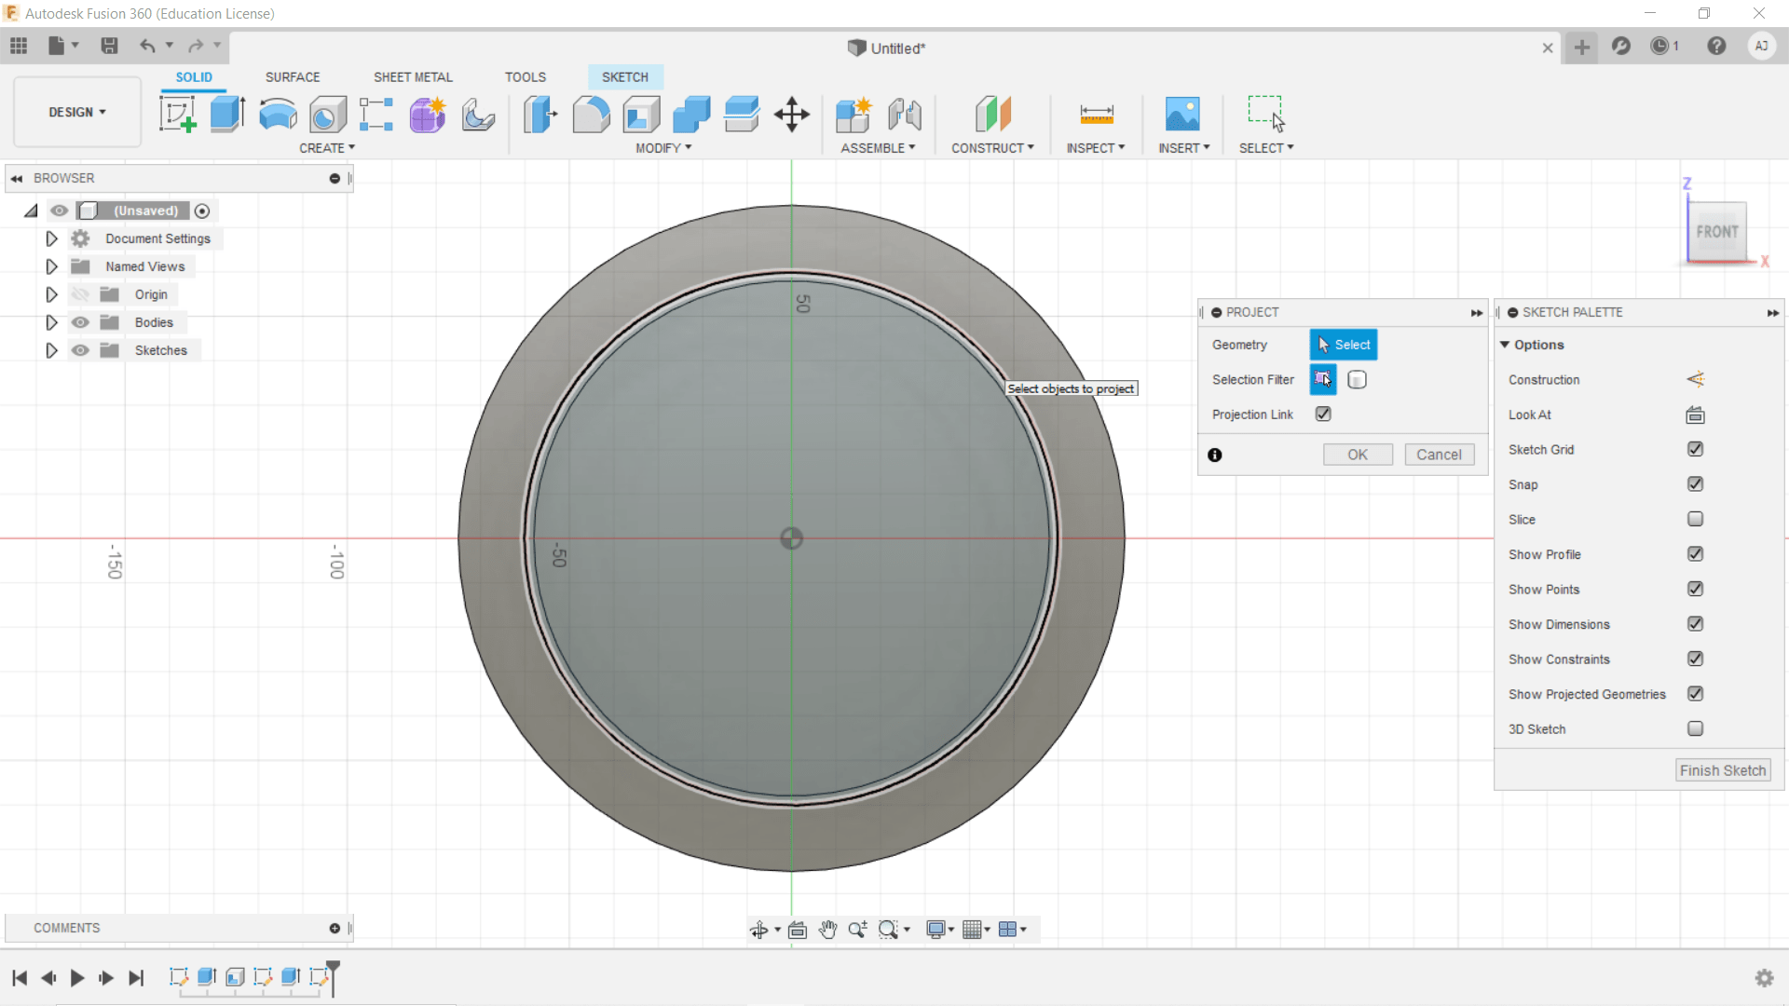
Task: Select the Move/Copy arrows icon
Action: [x=791, y=115]
